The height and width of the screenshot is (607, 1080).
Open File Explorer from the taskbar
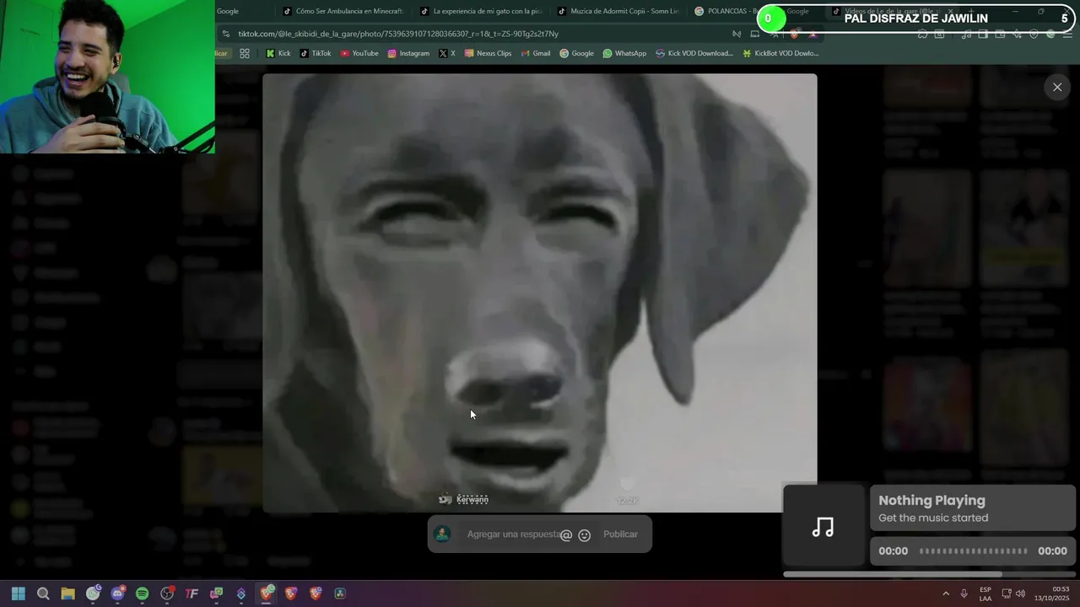pos(67,594)
